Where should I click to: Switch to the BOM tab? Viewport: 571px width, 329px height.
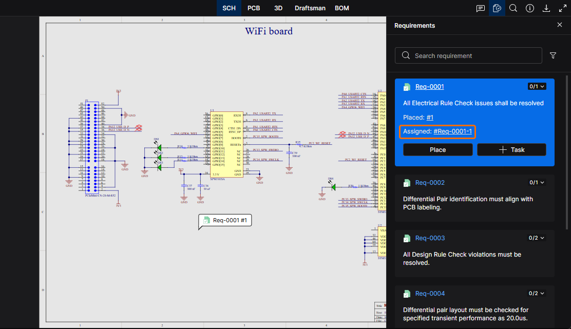[342, 8]
